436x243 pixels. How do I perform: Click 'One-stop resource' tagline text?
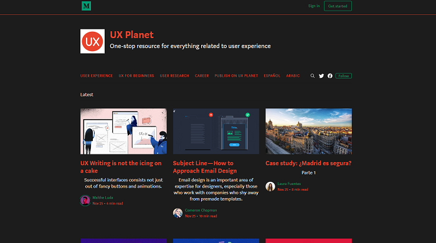pos(190,46)
